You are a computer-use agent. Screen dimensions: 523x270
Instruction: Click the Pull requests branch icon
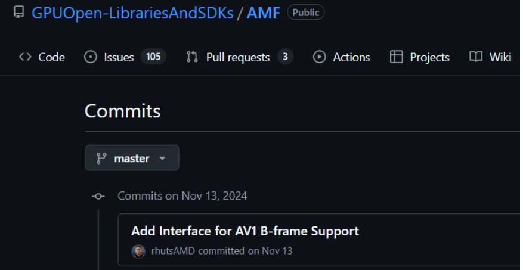192,57
